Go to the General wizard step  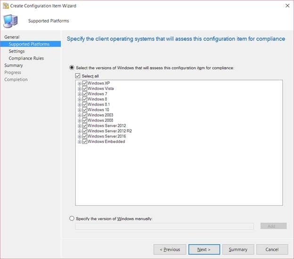pyautogui.click(x=12, y=37)
